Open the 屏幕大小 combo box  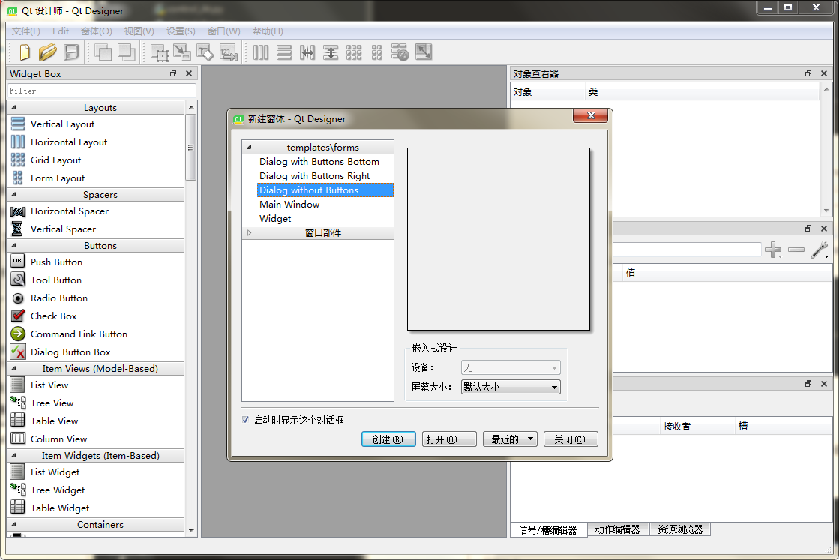click(x=511, y=387)
